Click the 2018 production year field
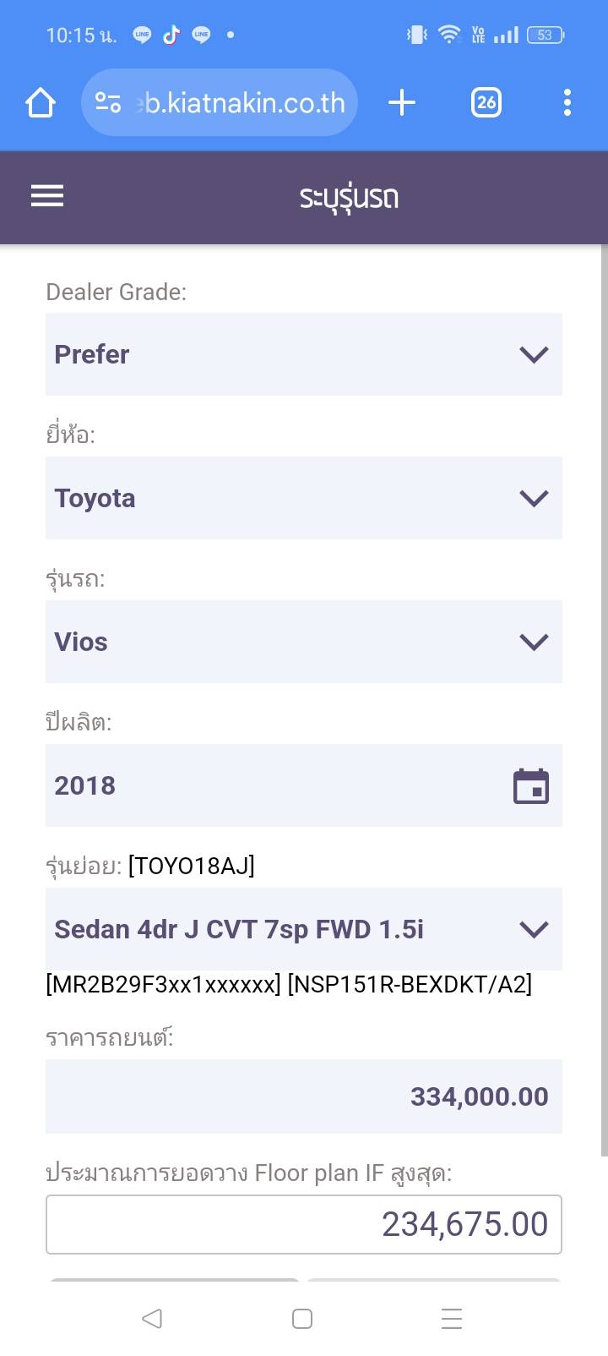 click(x=270, y=785)
